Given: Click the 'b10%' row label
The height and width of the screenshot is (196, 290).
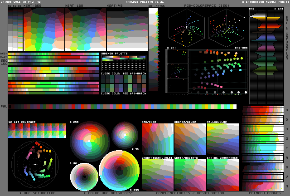Looking at the screenshot, I should [x=4, y=57].
